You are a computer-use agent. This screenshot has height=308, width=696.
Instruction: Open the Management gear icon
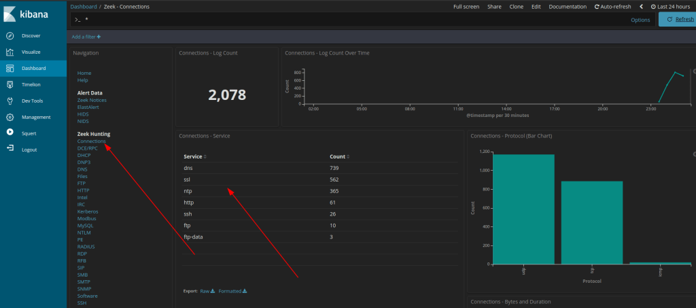10,117
